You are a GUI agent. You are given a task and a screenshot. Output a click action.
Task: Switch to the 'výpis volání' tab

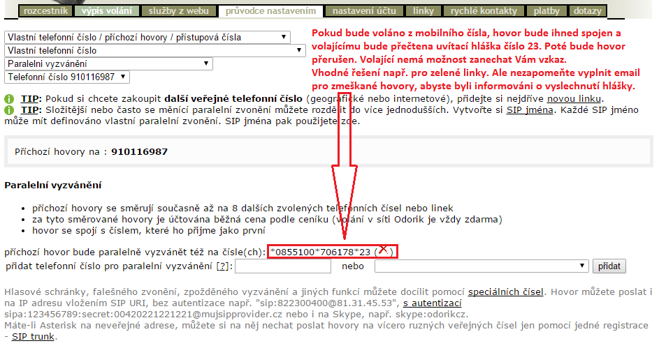click(106, 11)
